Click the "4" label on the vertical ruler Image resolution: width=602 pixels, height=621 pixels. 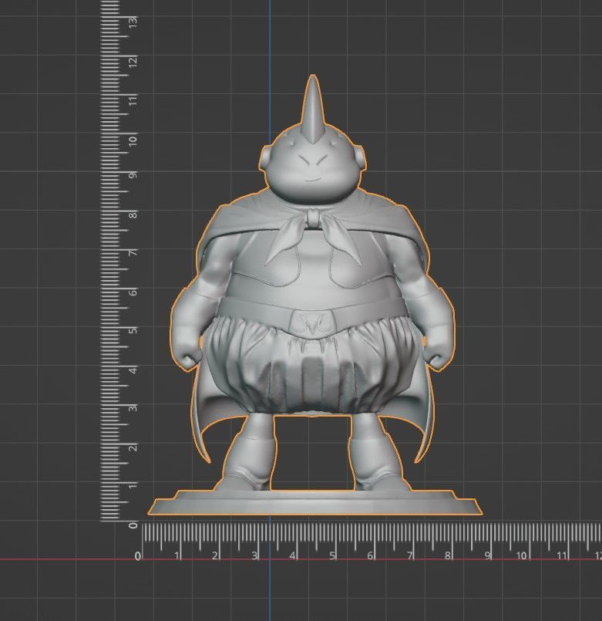(x=133, y=370)
